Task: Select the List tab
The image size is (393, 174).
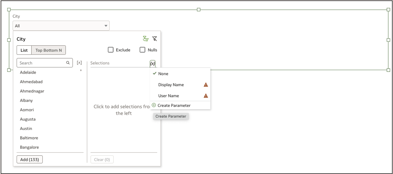Action: click(x=24, y=50)
